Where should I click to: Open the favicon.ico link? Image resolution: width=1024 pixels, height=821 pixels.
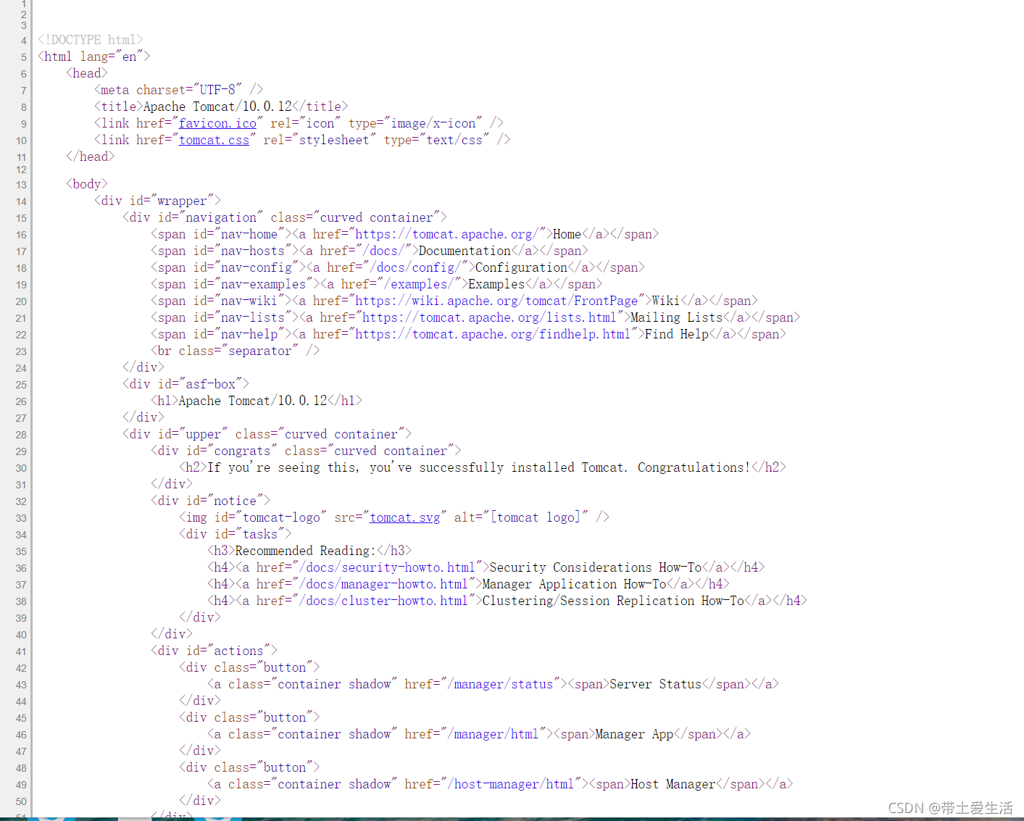[217, 123]
